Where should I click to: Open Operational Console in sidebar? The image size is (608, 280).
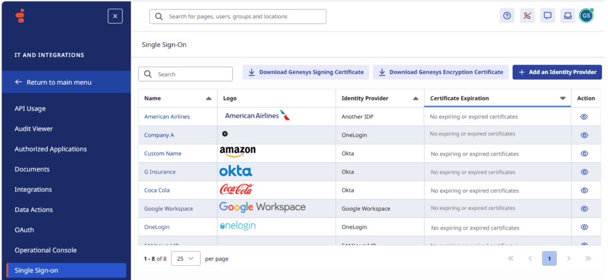point(46,250)
